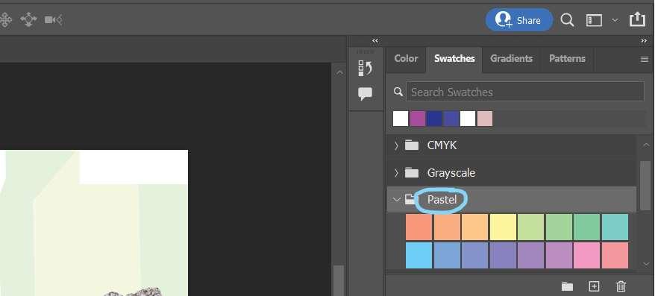
Task: Open the History panel icon
Action: pyautogui.click(x=365, y=68)
